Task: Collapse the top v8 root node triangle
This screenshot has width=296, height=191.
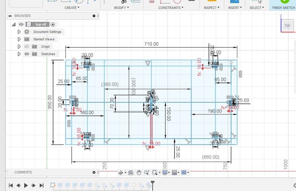Action: point(14,24)
